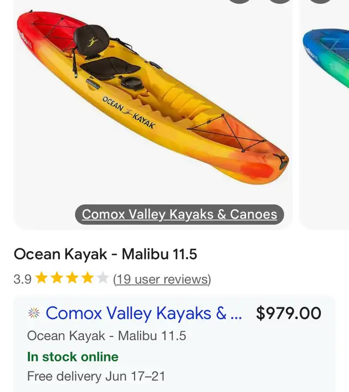Tap the round button above the blue kayak
Viewport: 349px width, 392px height.
321,2
